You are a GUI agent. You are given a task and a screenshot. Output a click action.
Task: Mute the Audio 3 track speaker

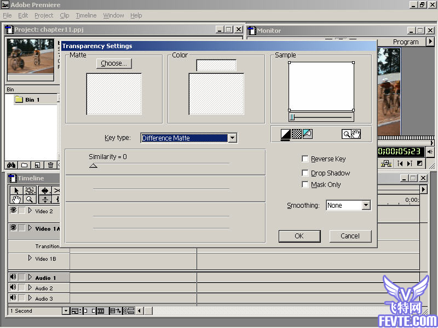13,297
